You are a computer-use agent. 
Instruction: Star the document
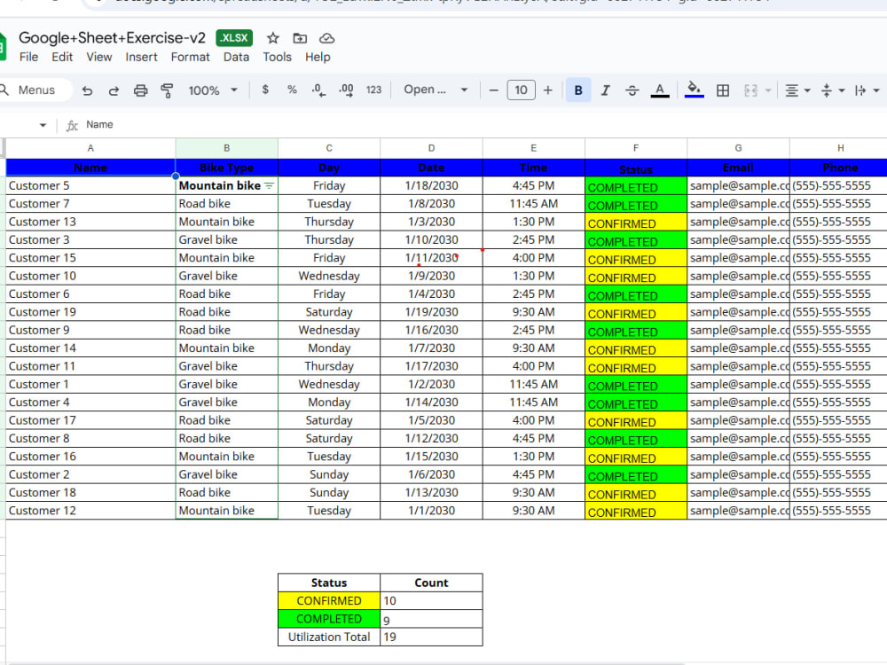[x=272, y=38]
